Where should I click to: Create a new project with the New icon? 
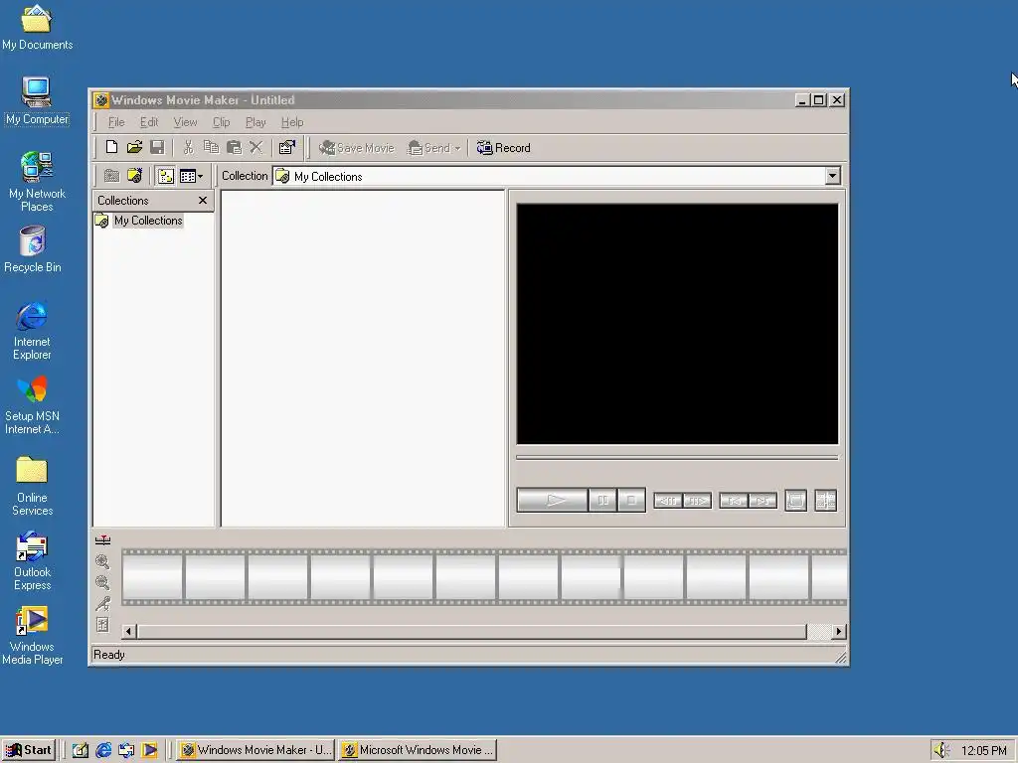click(111, 147)
